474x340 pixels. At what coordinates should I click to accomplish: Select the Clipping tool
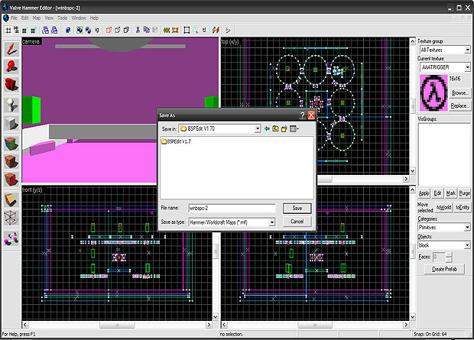point(11,200)
